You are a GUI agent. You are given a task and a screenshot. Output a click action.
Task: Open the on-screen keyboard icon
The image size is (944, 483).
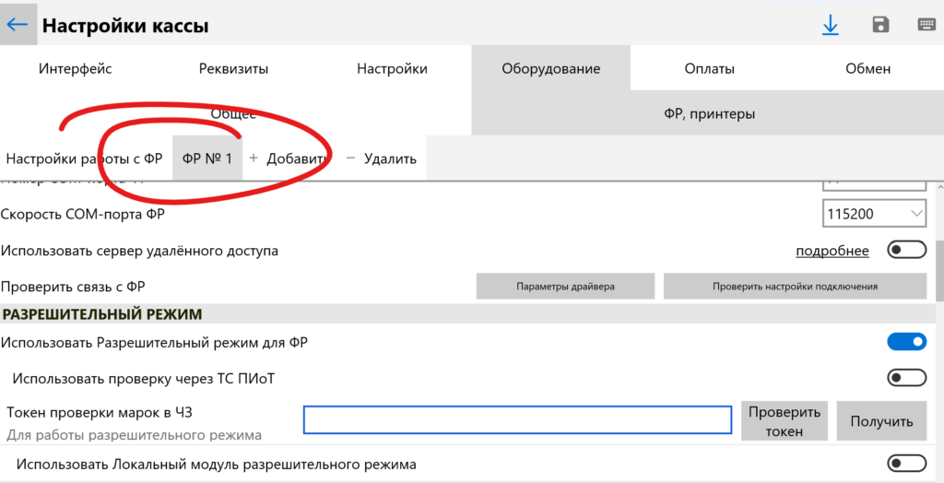pos(926,26)
